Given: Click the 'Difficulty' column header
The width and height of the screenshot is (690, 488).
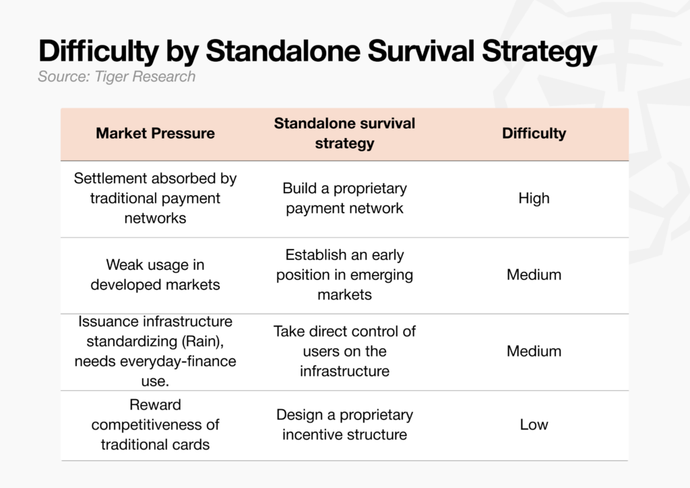Looking at the screenshot, I should tap(534, 133).
